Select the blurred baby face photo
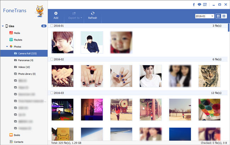The width and height of the screenshot is (230, 145). (x=121, y=42)
